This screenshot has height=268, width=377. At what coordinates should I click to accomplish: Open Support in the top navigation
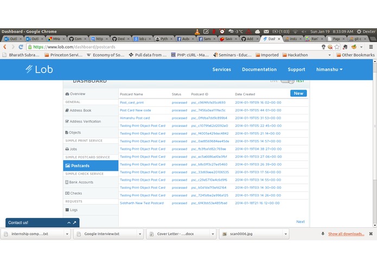point(296,69)
